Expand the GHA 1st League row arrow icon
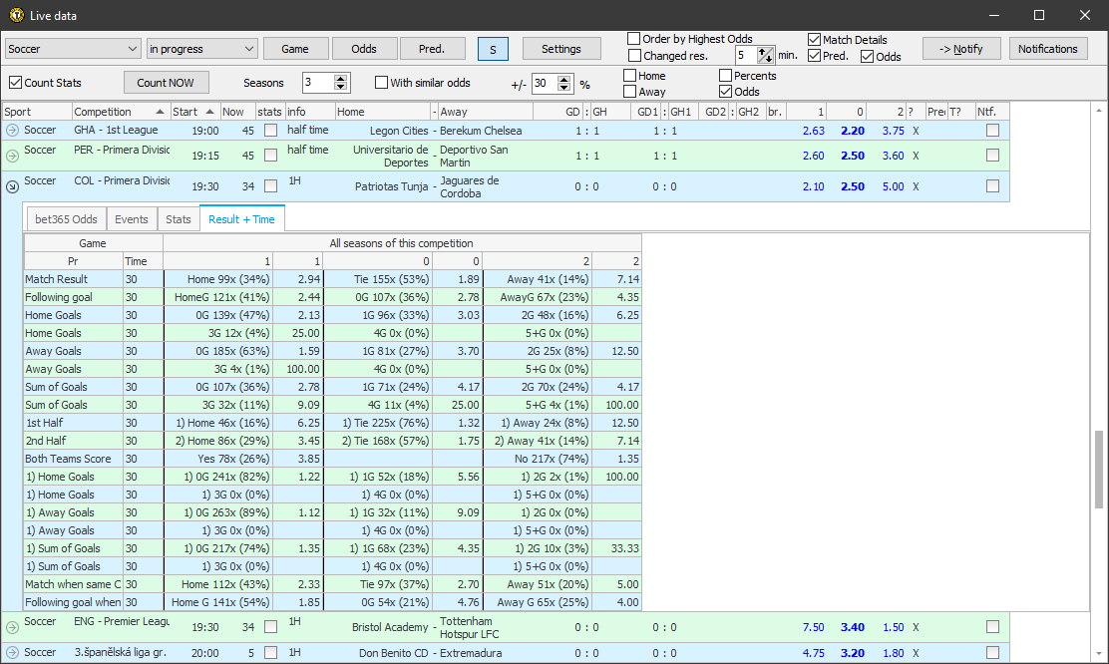1109x664 pixels. tap(11, 130)
